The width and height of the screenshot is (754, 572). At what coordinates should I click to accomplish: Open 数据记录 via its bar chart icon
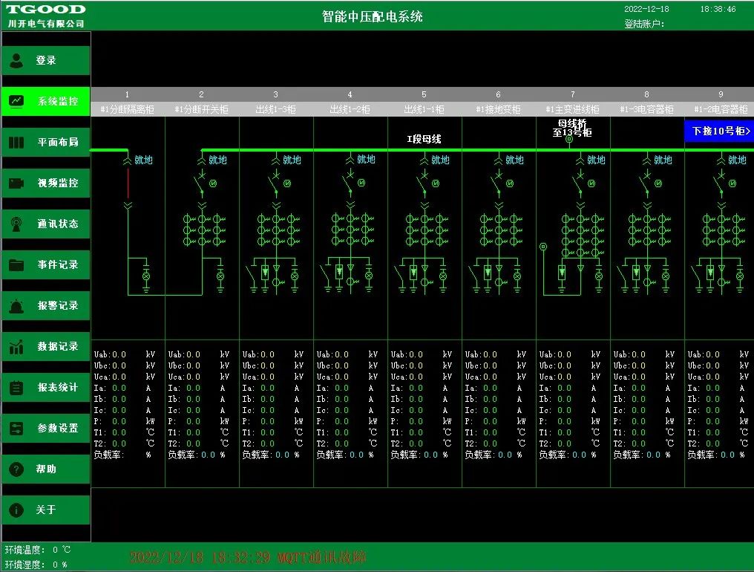tap(16, 346)
